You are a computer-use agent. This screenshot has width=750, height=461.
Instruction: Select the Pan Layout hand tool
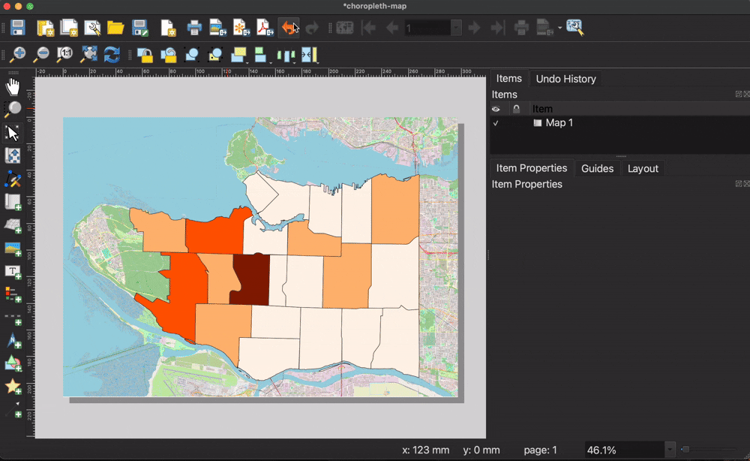(x=13, y=86)
